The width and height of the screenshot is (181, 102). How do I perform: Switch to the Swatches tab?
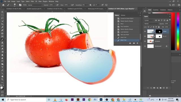pos(156,10)
